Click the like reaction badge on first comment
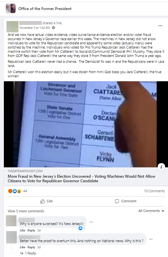Screen dimensions: 168x257 (82, 228)
